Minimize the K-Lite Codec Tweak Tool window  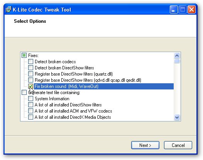pyautogui.click(x=174, y=10)
